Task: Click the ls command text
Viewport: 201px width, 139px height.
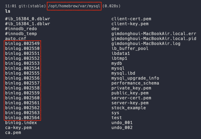Action: [x=8, y=11]
